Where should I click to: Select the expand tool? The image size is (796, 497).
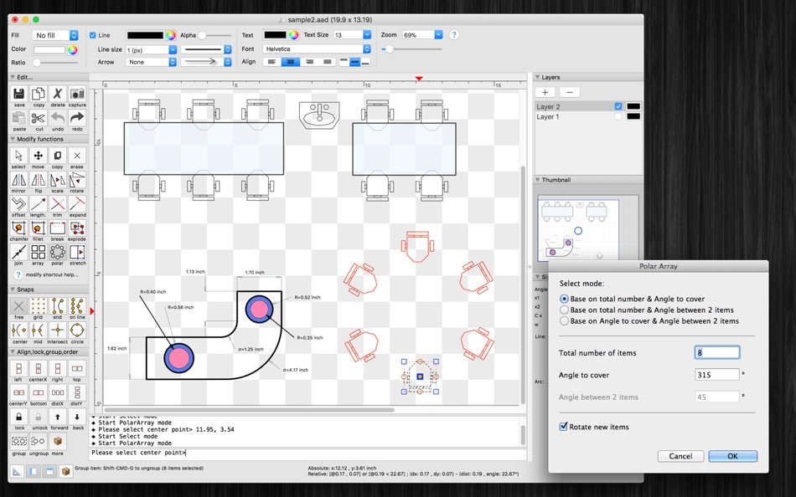pyautogui.click(x=76, y=204)
